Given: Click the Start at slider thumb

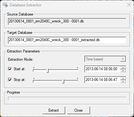Looking at the screenshot, I should click(x=48, y=71).
